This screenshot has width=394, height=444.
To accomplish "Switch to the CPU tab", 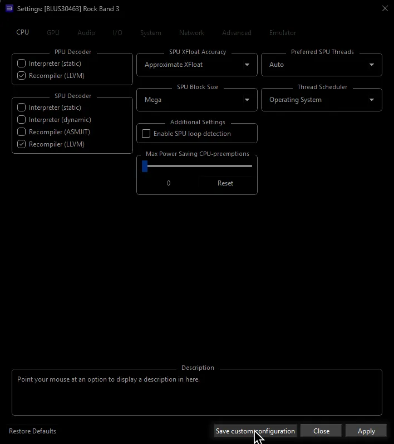I will [x=23, y=32].
